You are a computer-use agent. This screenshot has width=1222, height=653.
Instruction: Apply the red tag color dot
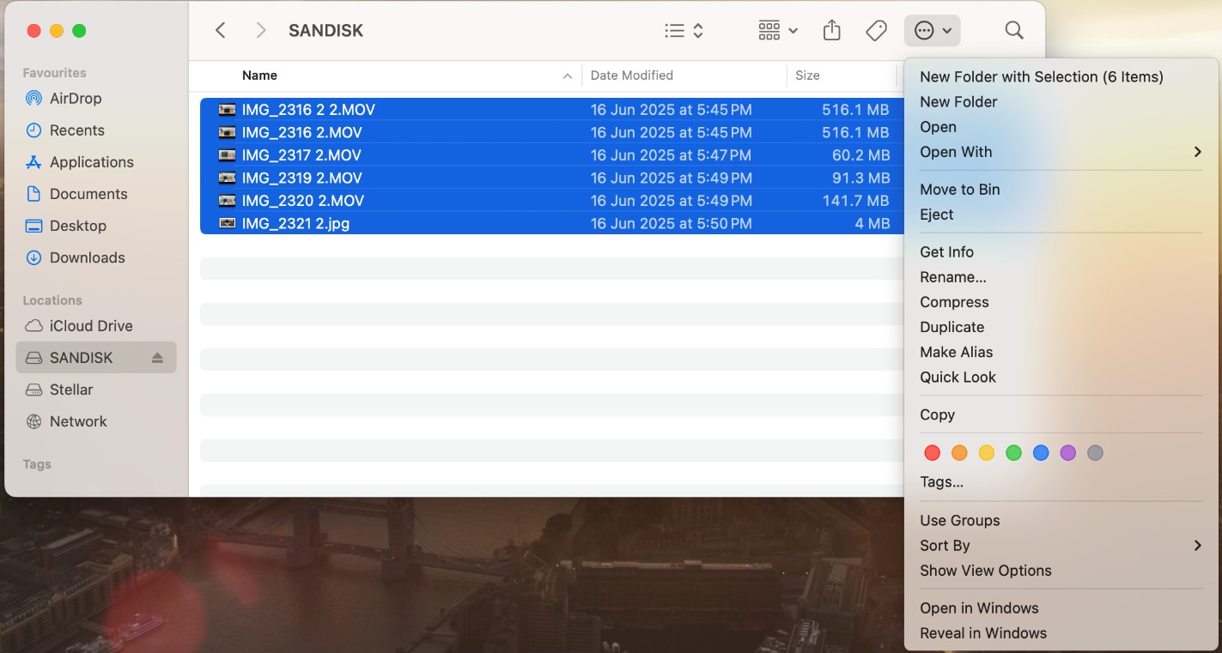(932, 453)
